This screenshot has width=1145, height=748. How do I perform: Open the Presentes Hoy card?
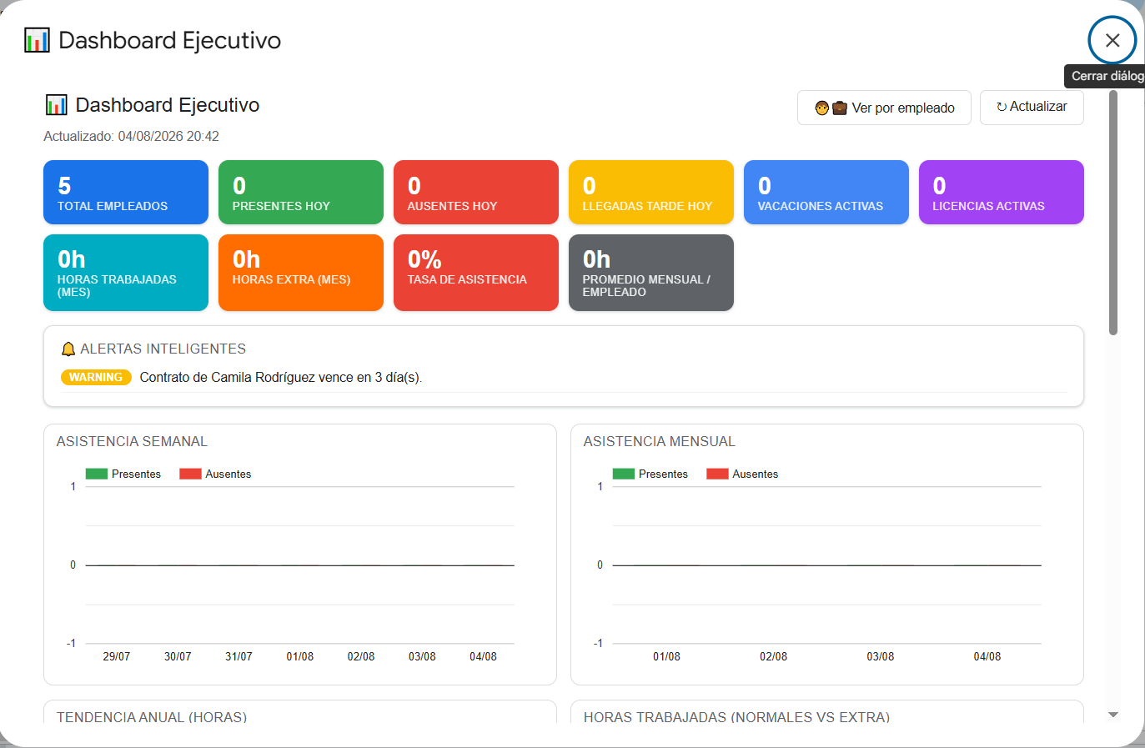301,192
